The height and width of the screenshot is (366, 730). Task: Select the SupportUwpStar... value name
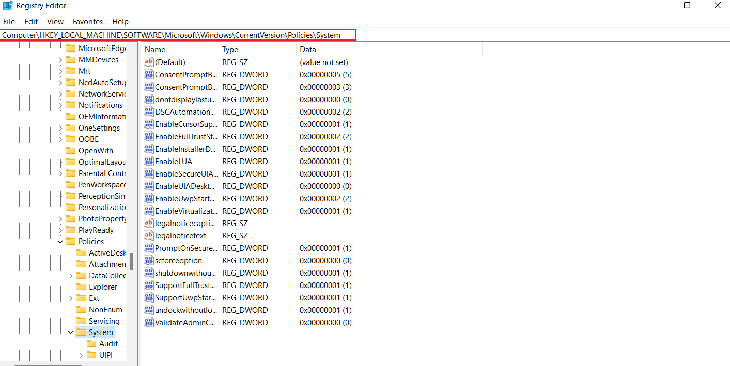point(185,297)
